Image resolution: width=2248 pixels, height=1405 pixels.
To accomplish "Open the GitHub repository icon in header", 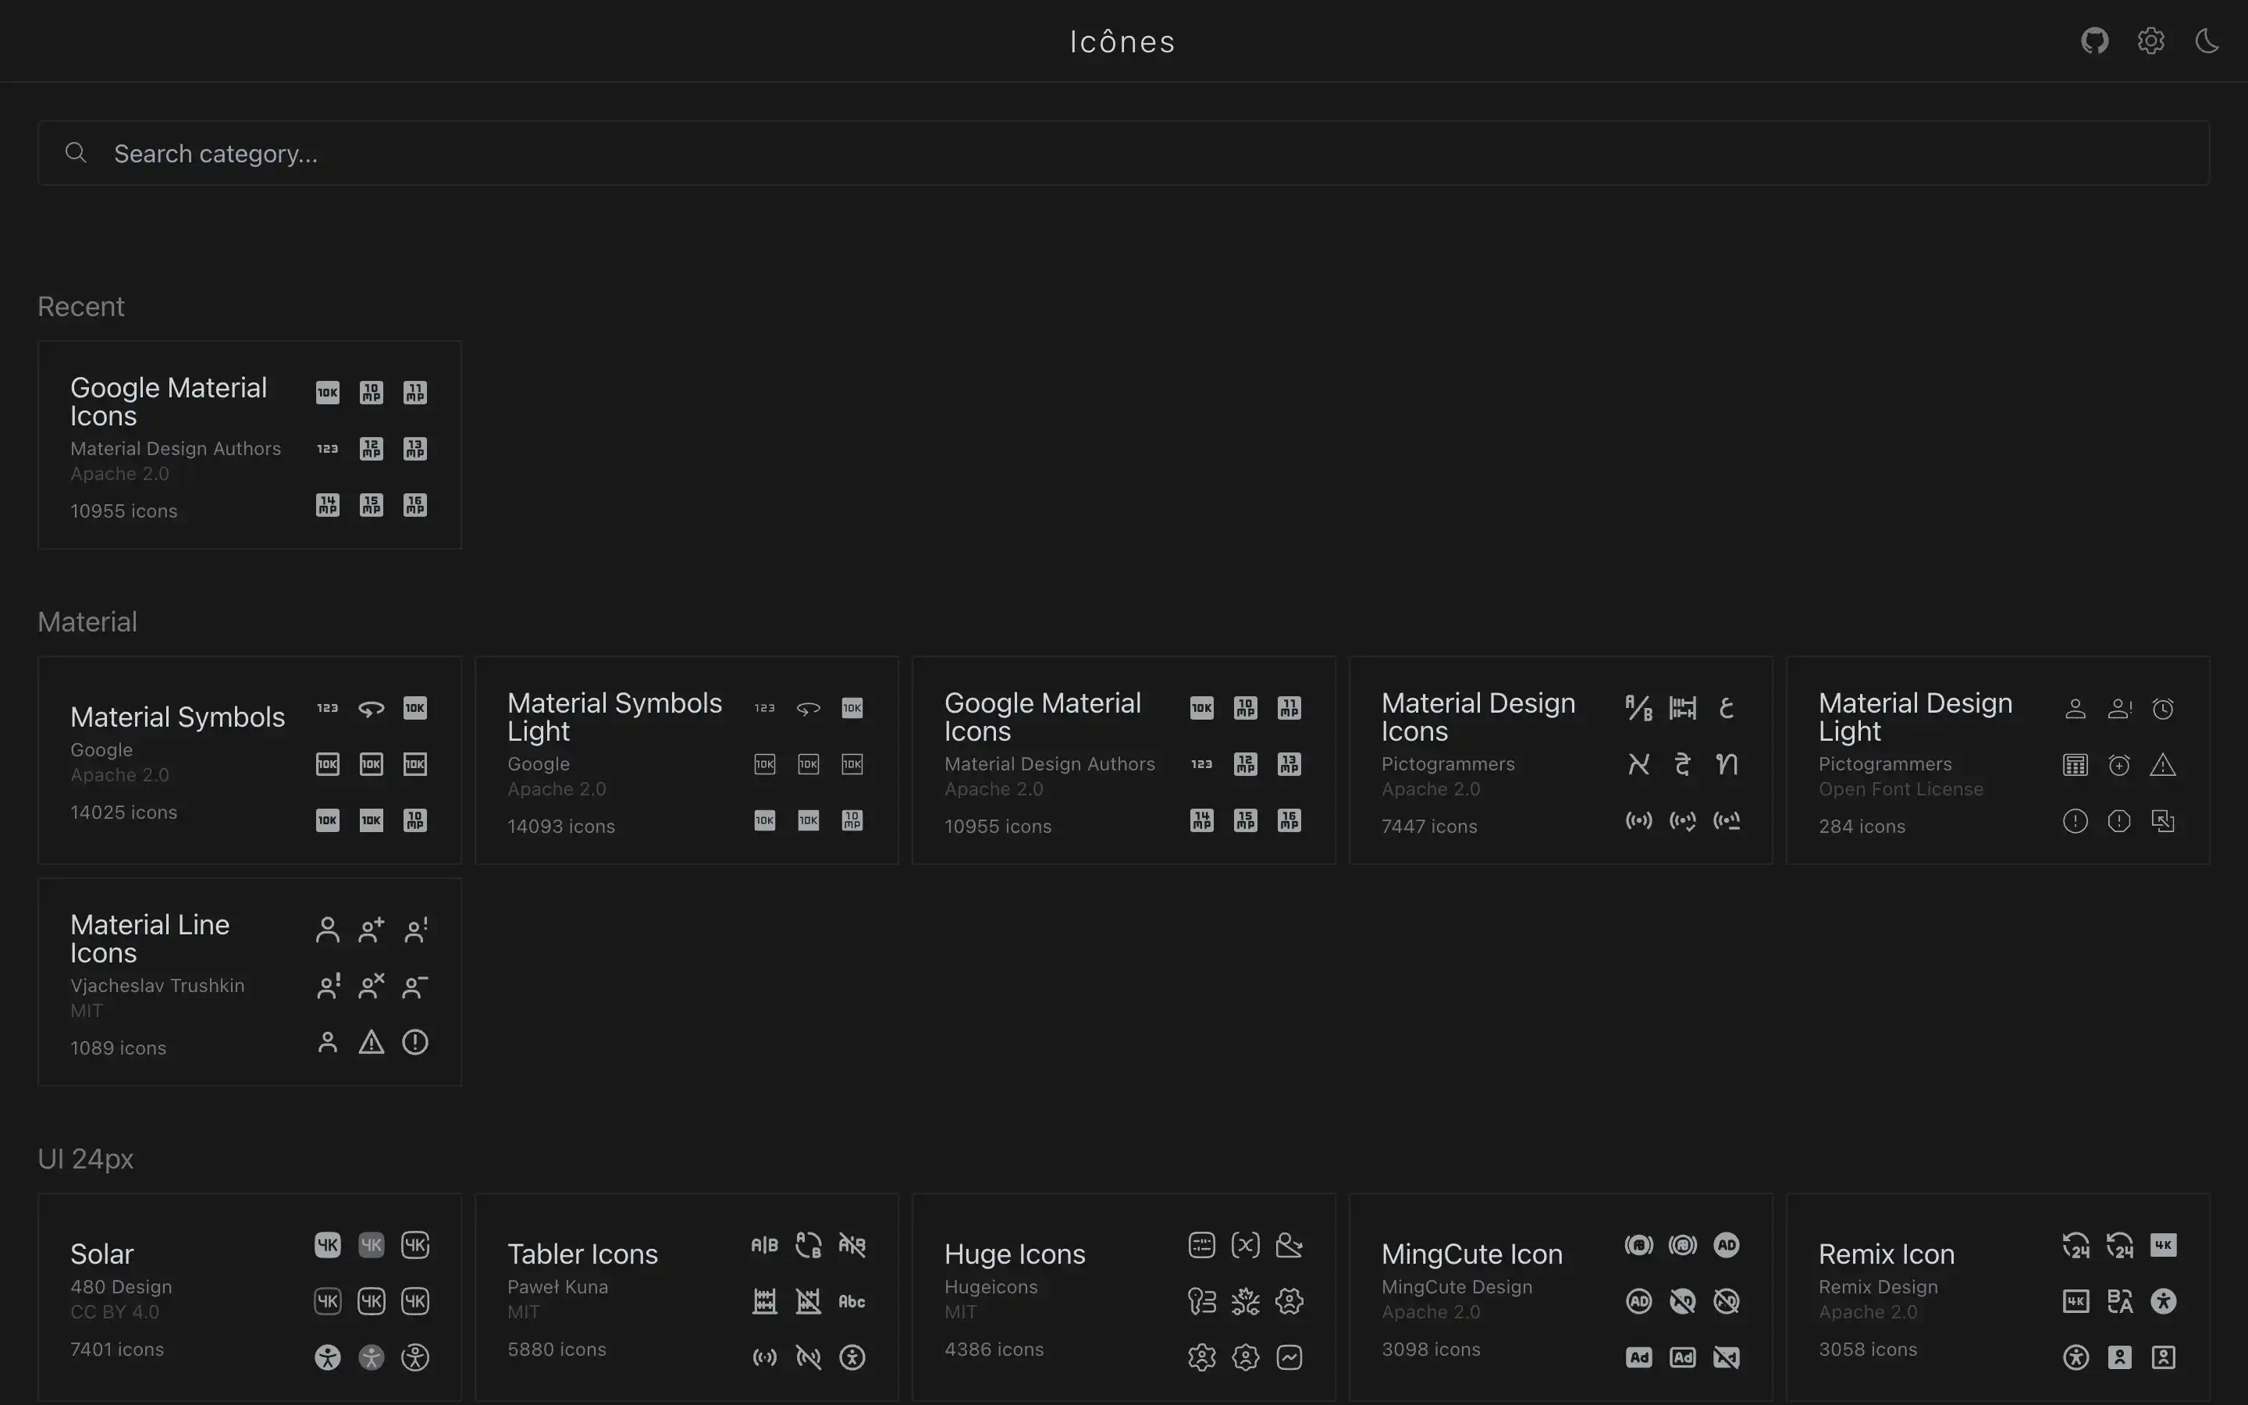I will coord(2095,41).
